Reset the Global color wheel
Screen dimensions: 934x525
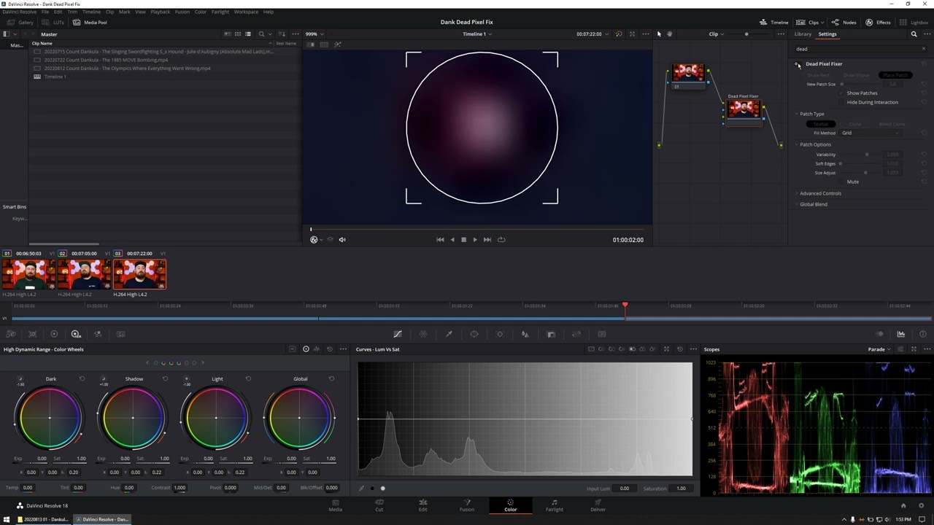point(331,379)
